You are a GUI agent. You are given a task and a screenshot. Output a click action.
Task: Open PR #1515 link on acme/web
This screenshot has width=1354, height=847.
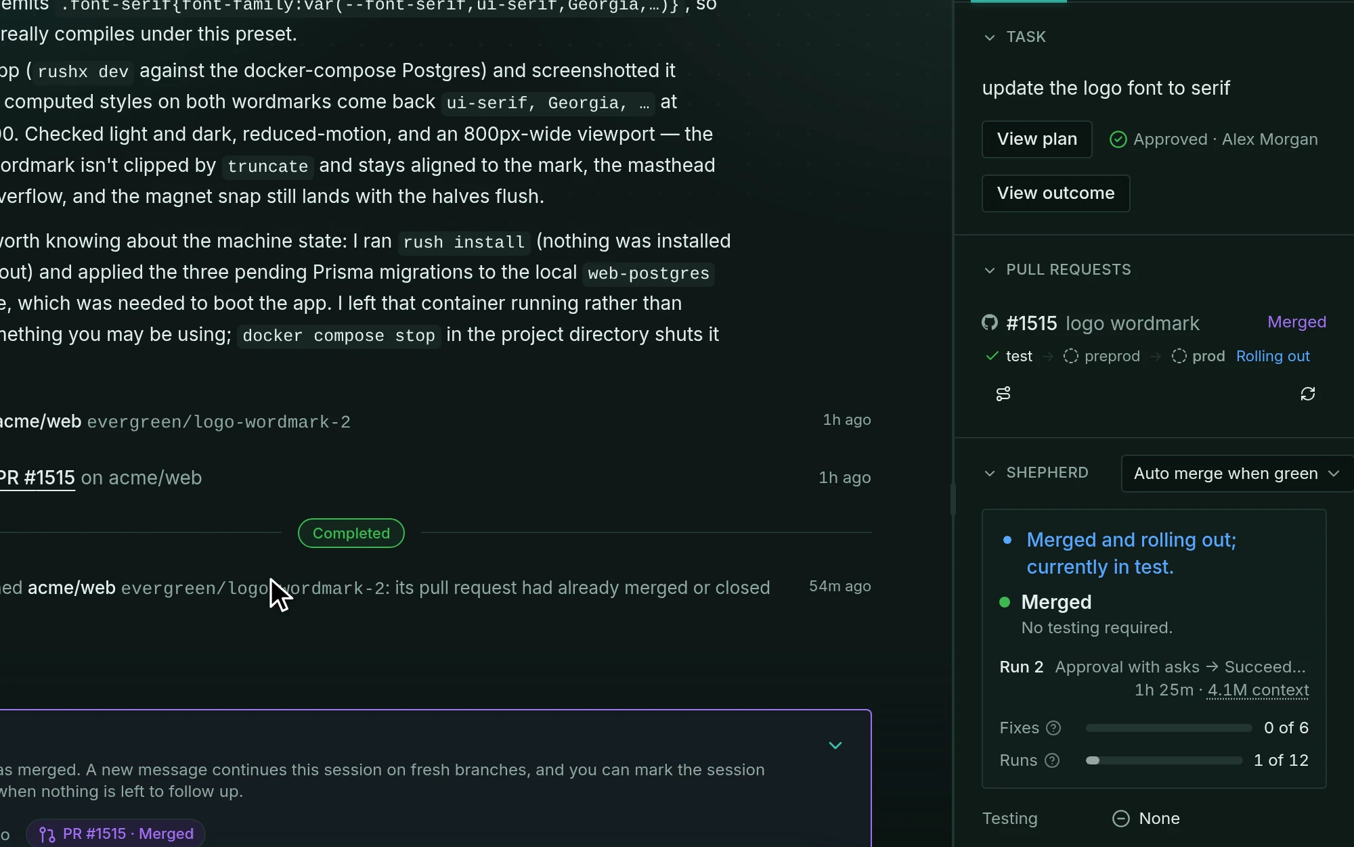point(37,478)
